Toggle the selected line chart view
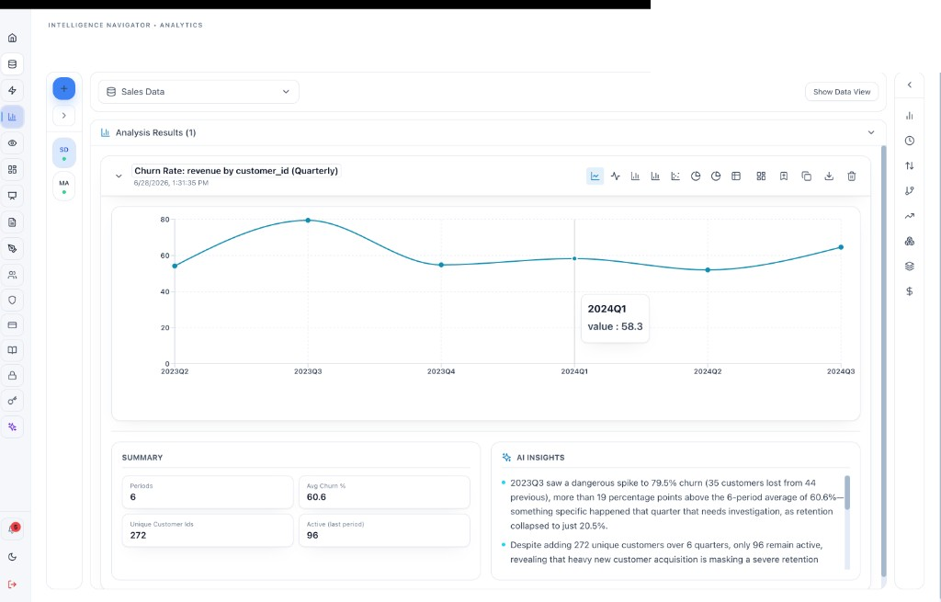 tap(595, 176)
